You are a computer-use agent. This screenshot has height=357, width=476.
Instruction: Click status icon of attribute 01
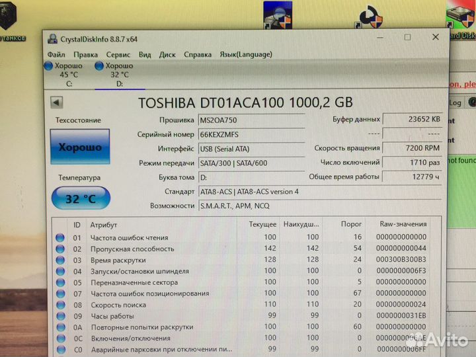pyautogui.click(x=60, y=238)
